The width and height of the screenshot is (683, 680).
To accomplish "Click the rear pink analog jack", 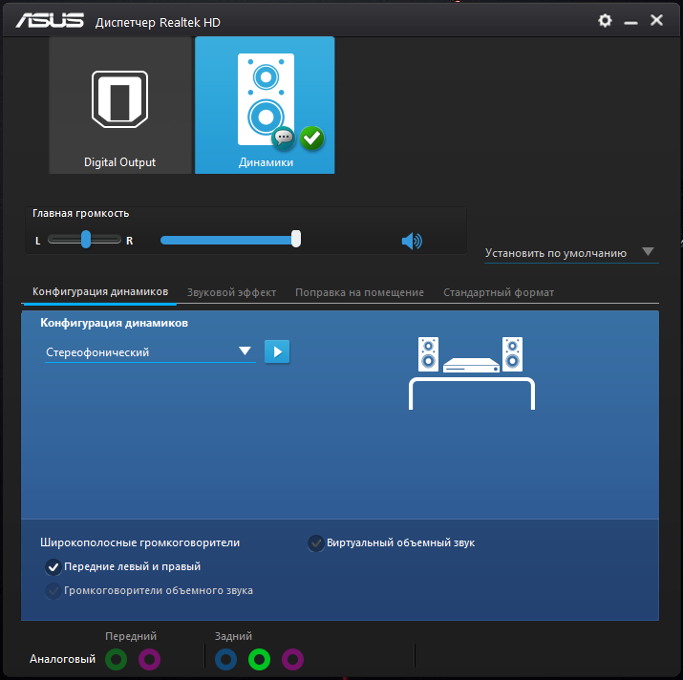I will tap(292, 660).
